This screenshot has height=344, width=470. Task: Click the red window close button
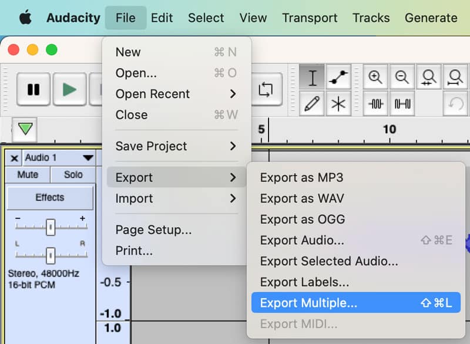point(14,50)
